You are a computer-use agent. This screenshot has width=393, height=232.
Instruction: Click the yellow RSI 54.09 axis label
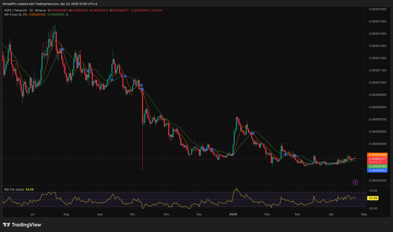click(x=373, y=198)
